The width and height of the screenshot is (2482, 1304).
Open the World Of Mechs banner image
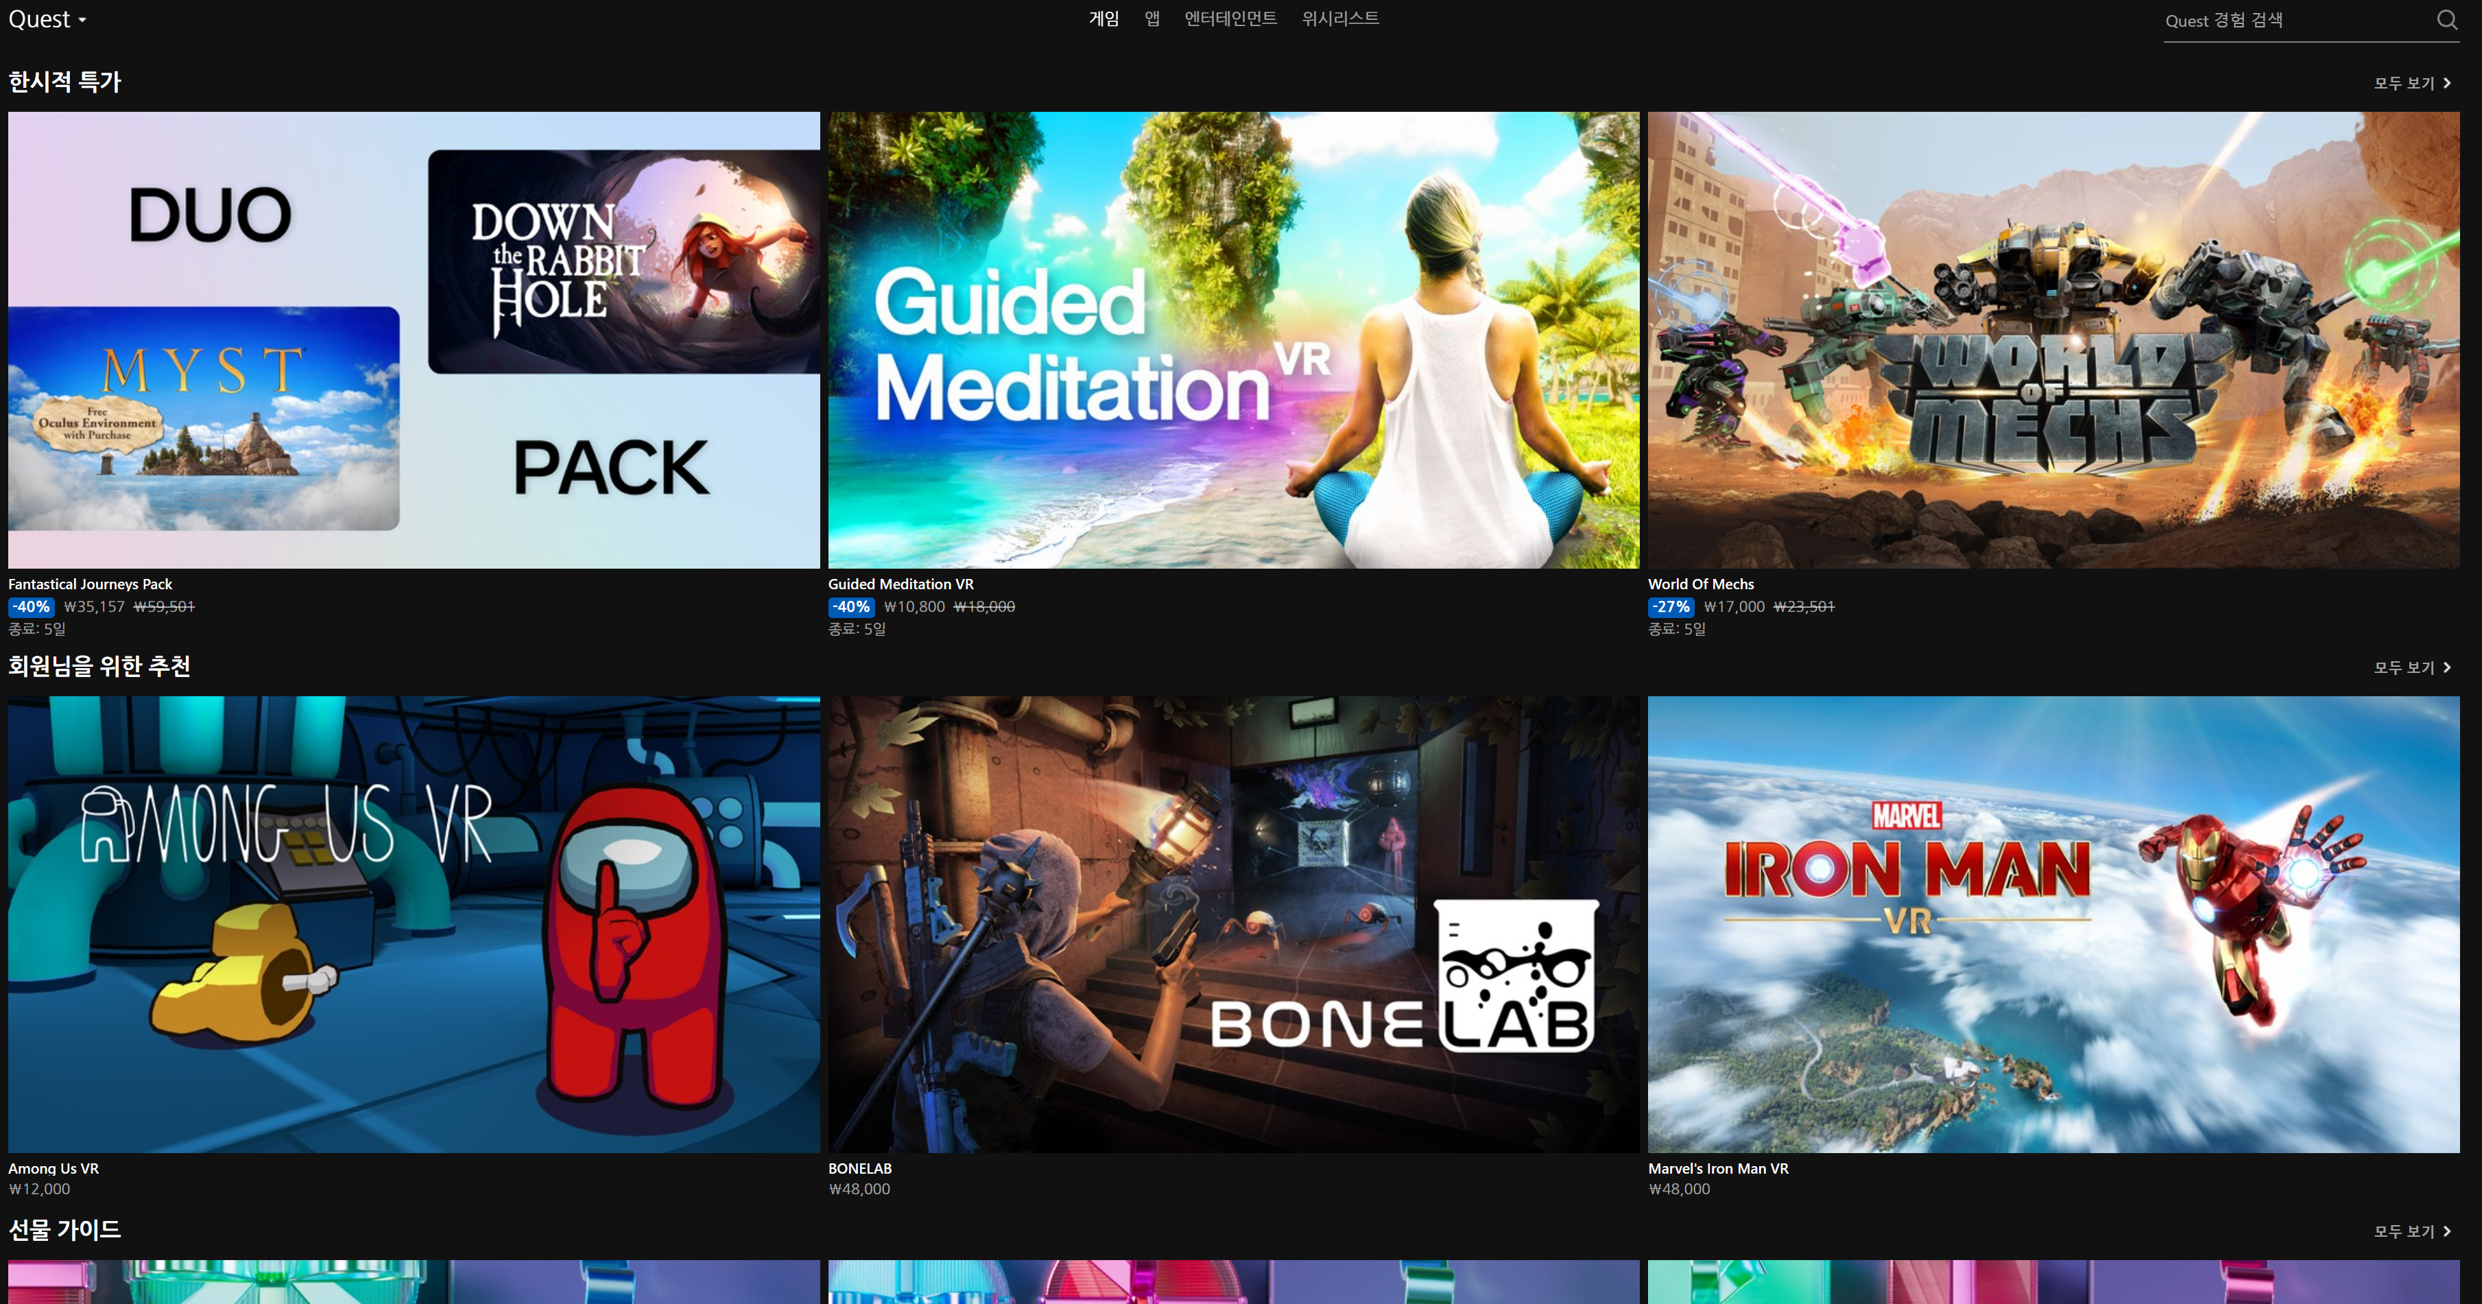[2053, 340]
